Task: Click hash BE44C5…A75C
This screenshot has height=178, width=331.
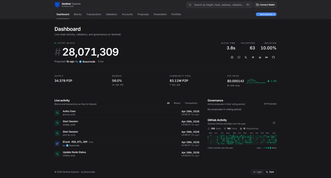Action: [x=69, y=115]
